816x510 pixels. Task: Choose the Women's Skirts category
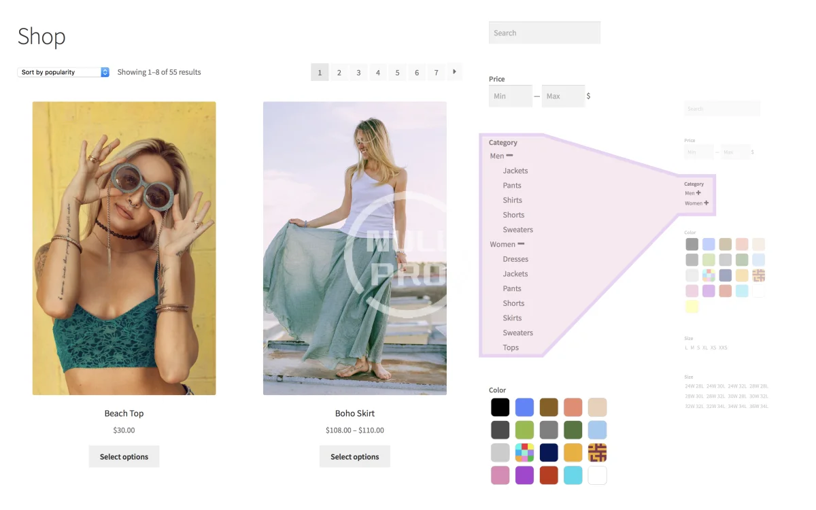512,318
